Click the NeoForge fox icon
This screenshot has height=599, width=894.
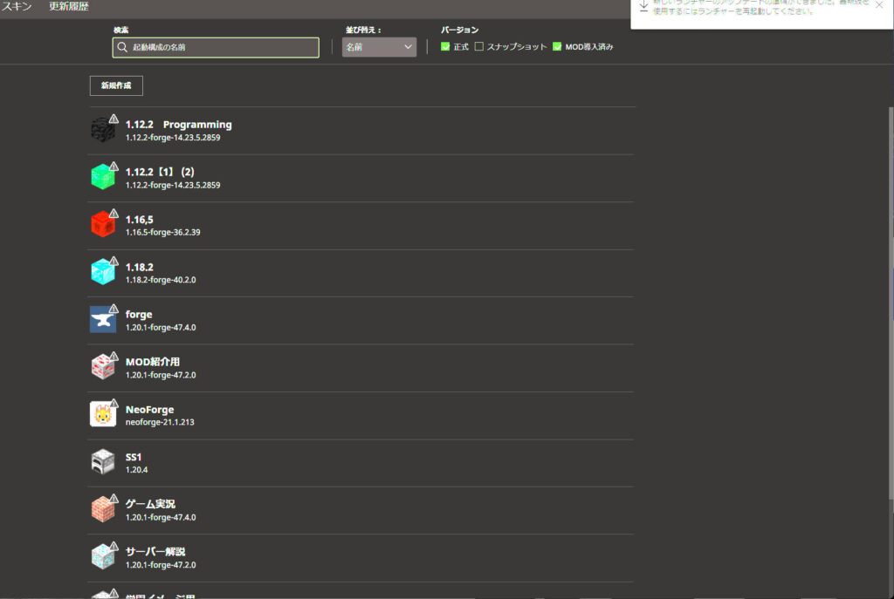103,414
